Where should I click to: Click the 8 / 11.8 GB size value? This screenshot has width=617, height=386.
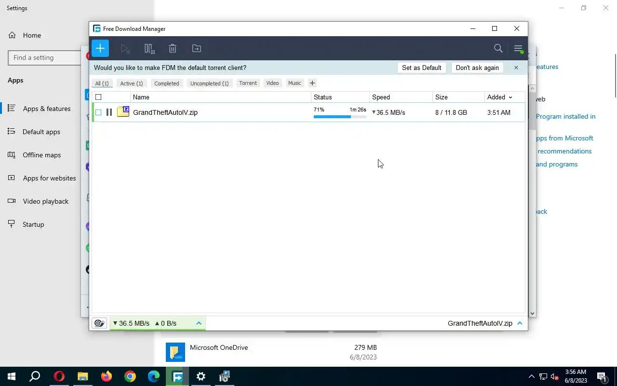451,112
